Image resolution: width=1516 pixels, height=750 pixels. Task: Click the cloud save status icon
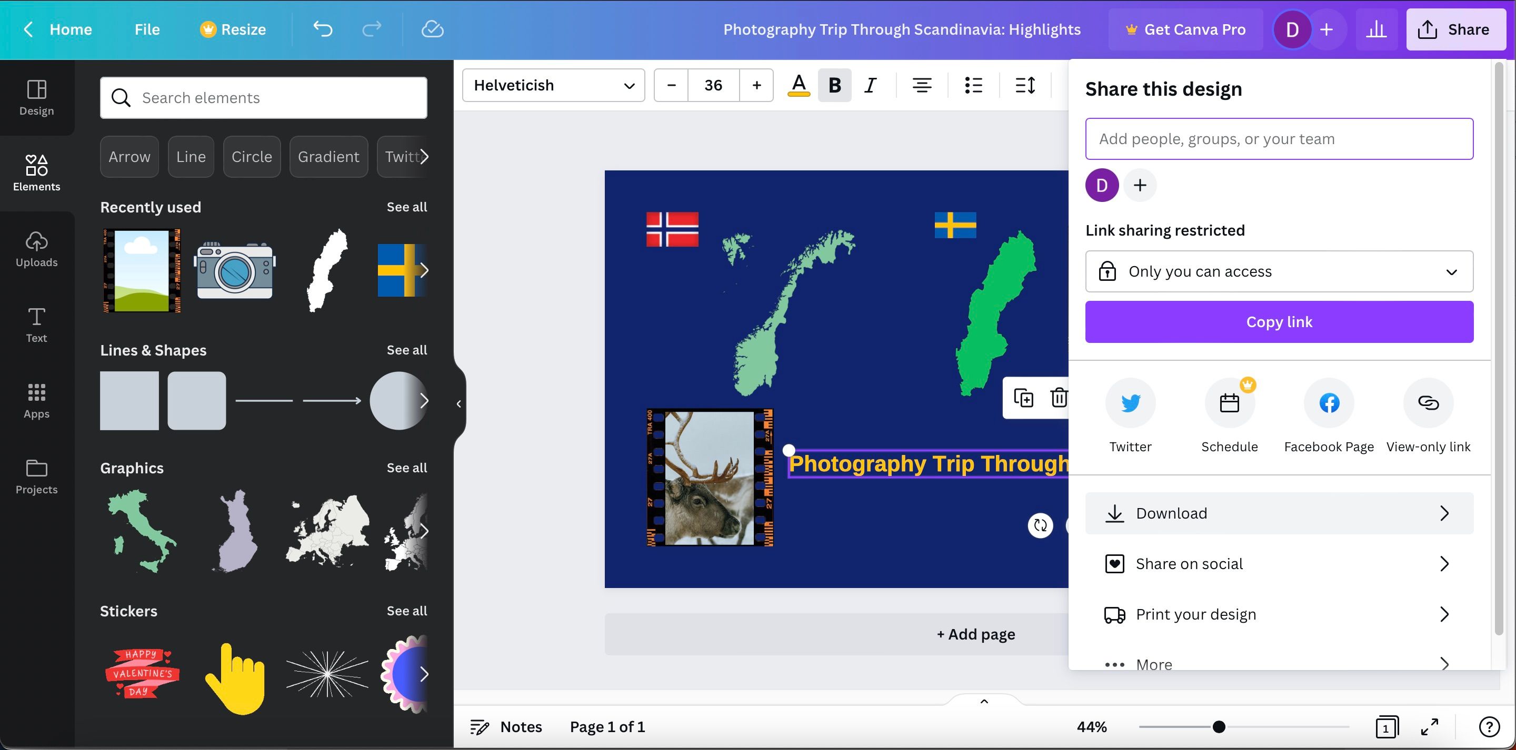click(432, 29)
